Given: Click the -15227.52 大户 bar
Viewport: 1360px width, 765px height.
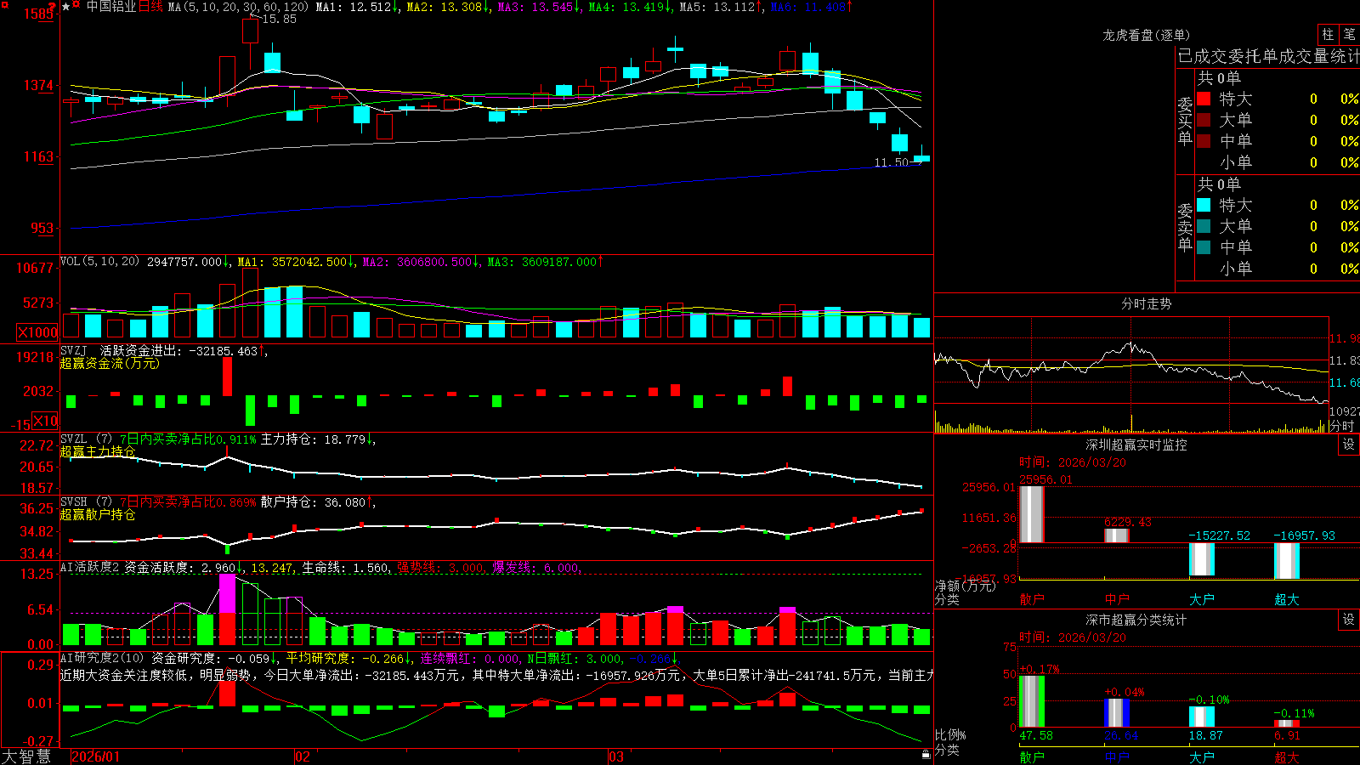Looking at the screenshot, I should tap(1202, 559).
